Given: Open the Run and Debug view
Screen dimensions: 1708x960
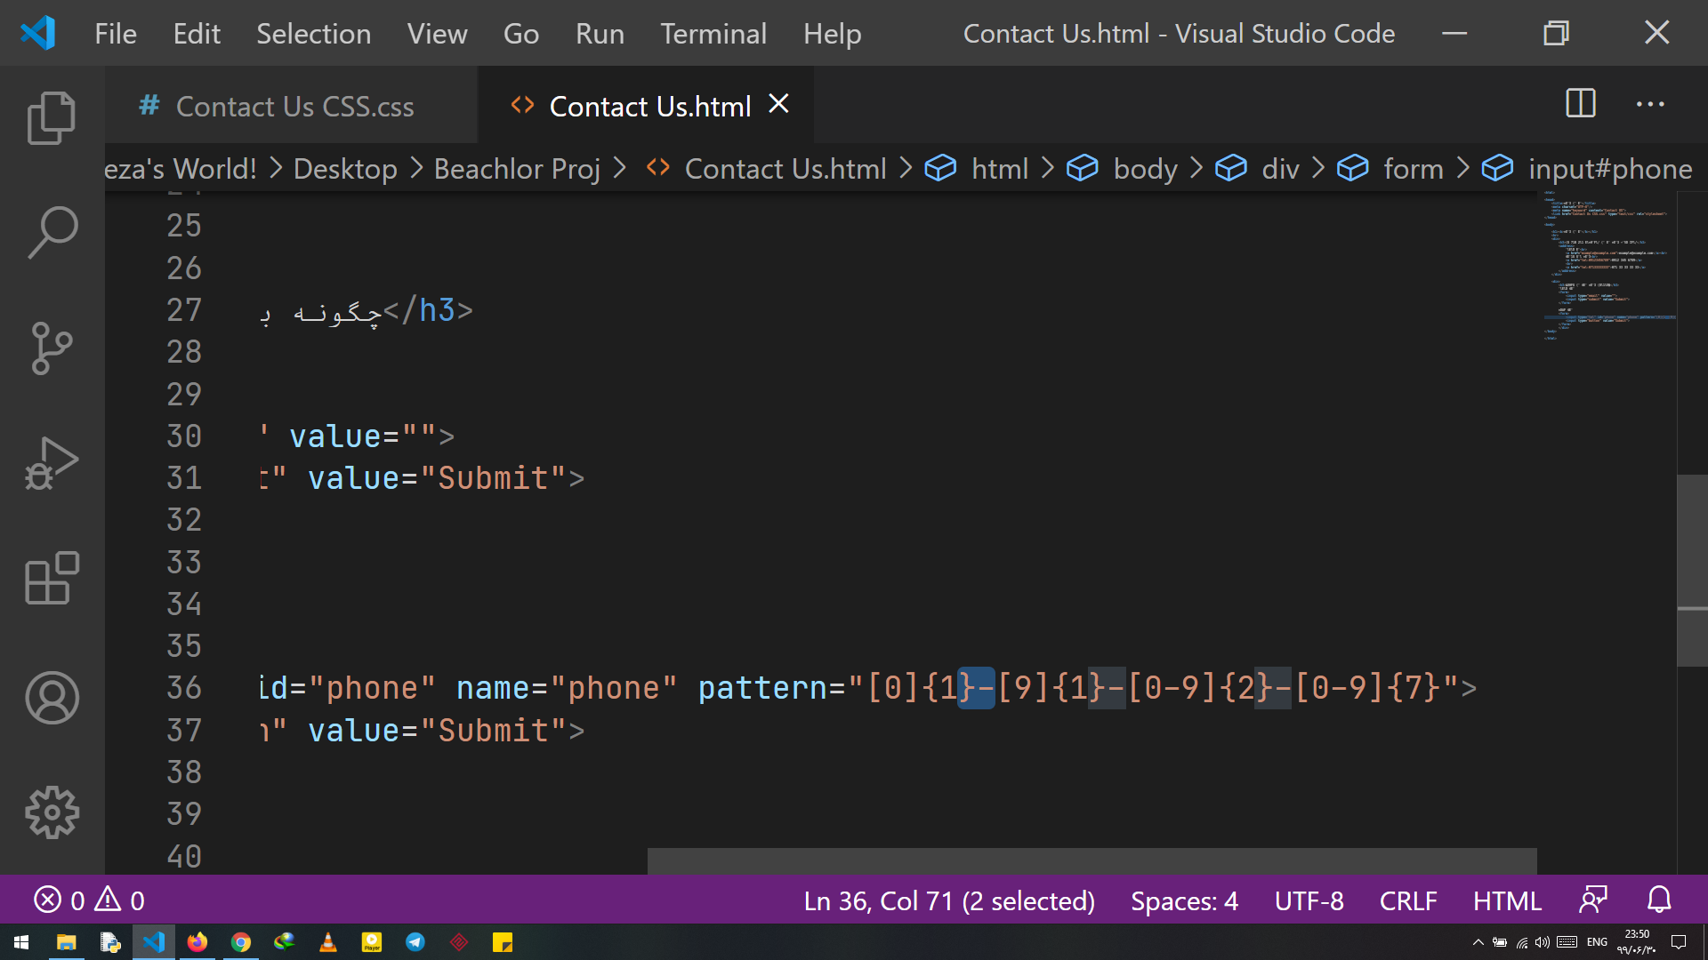Looking at the screenshot, I should coord(52,463).
